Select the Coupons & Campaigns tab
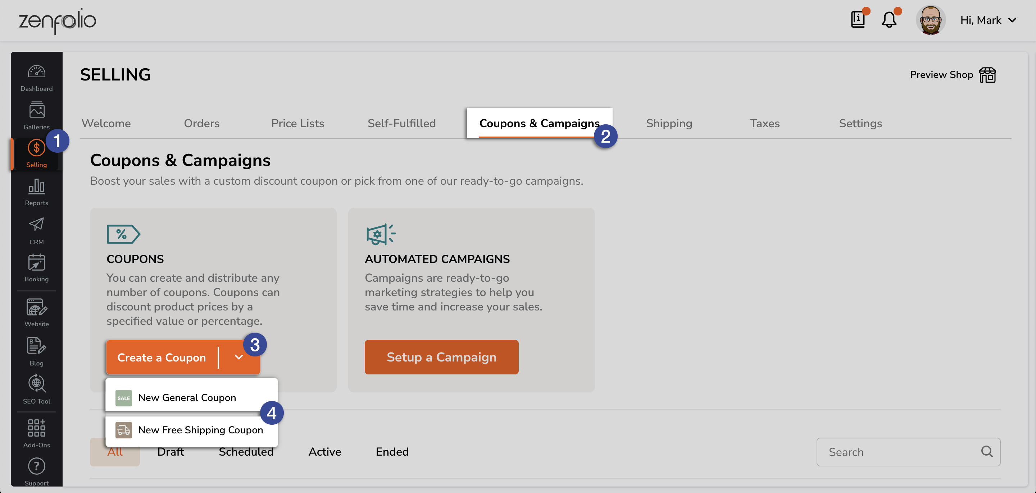This screenshot has height=493, width=1036. pyautogui.click(x=539, y=123)
